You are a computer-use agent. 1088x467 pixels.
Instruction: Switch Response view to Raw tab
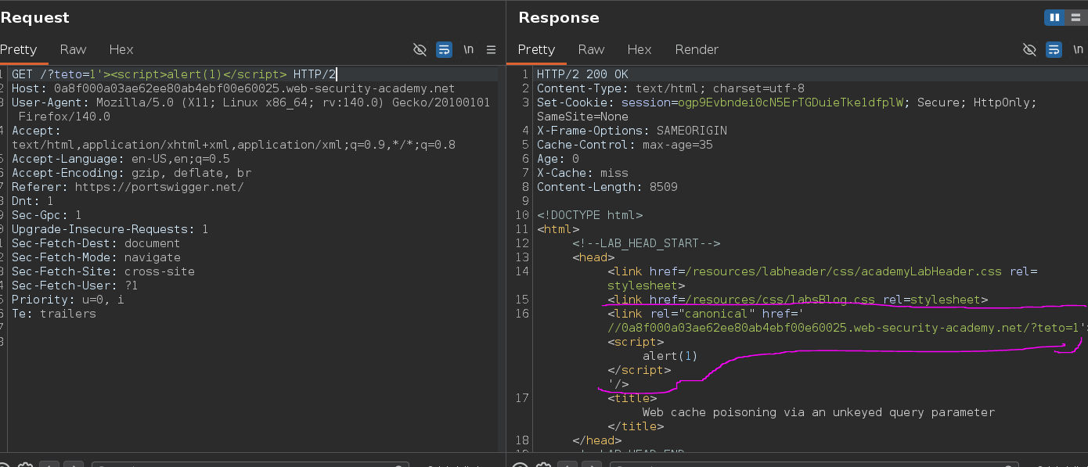pos(591,49)
